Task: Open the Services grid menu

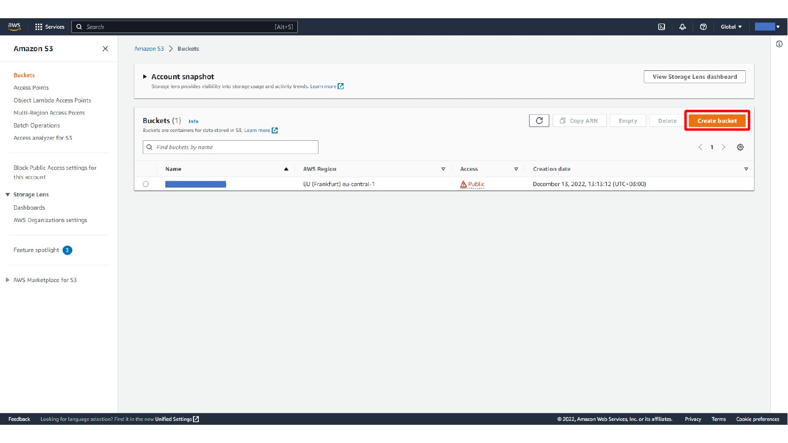Action: pyautogui.click(x=50, y=27)
